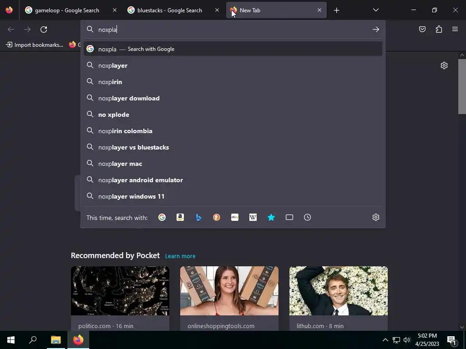The width and height of the screenshot is (466, 349).
Task: Search this time with eBay
Action: [235, 217]
